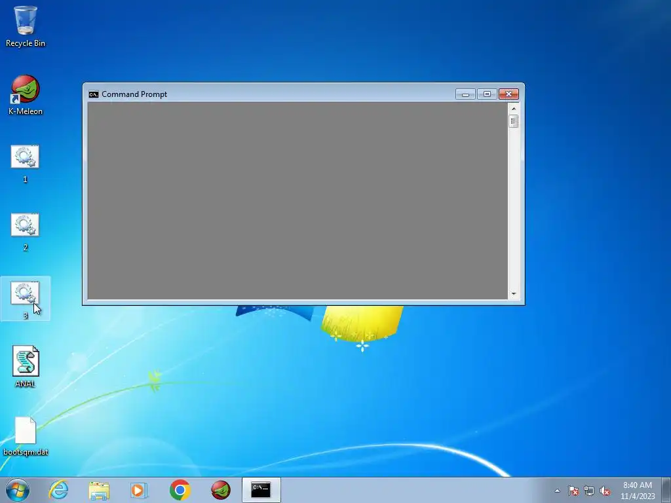Viewport: 671px width, 503px height.
Task: Launch Google Chrome from the taskbar
Action: pos(180,490)
